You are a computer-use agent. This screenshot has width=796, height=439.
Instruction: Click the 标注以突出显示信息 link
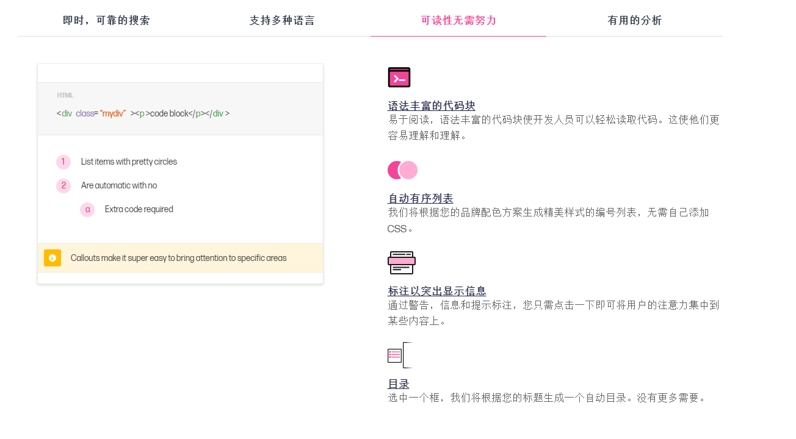[x=437, y=291]
